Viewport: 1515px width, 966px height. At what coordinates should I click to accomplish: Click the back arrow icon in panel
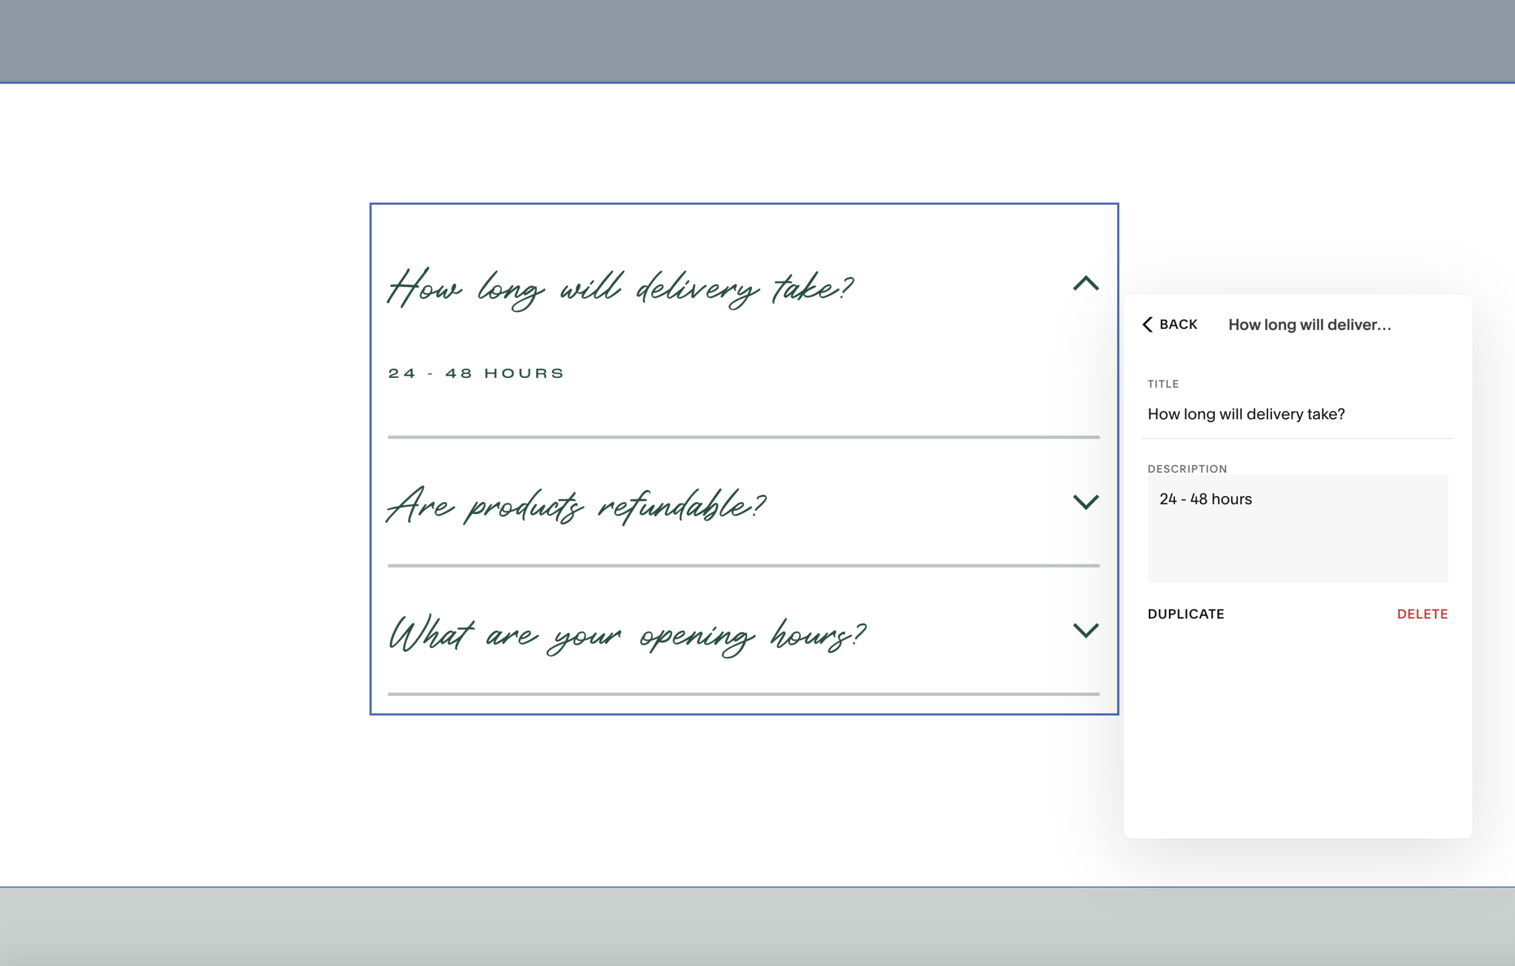(x=1148, y=325)
